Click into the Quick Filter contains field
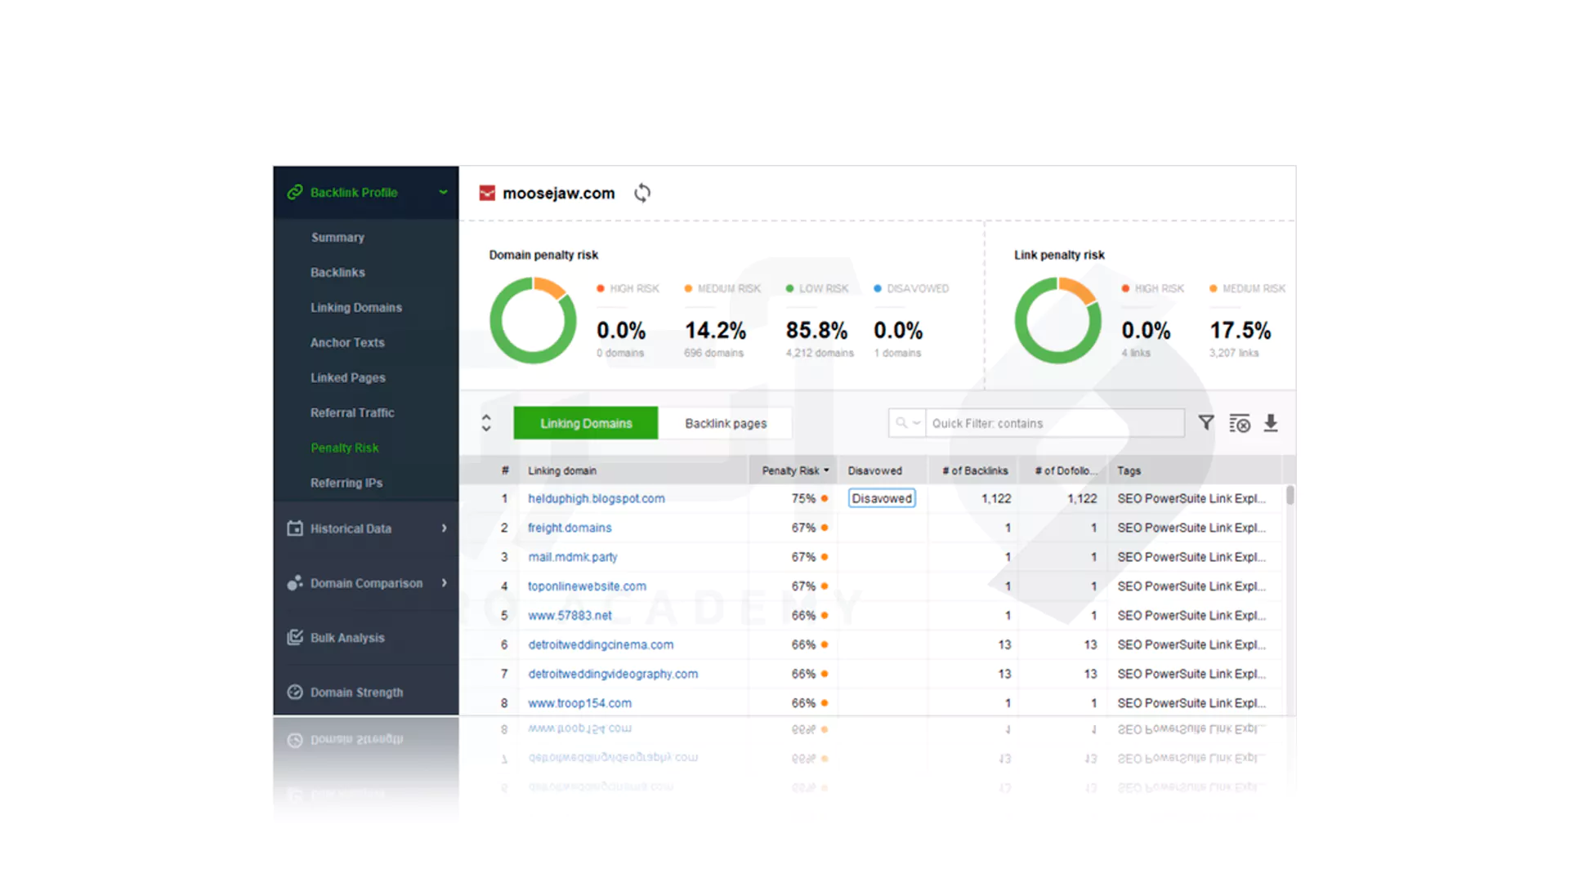Image resolution: width=1569 pixels, height=882 pixels. pyautogui.click(x=1055, y=423)
